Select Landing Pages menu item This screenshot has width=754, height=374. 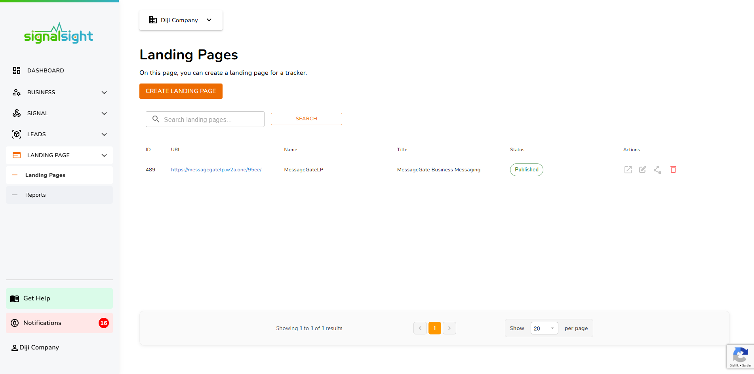click(45, 175)
